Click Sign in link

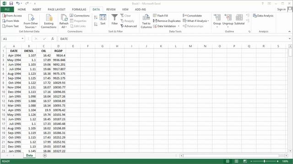(281, 9)
